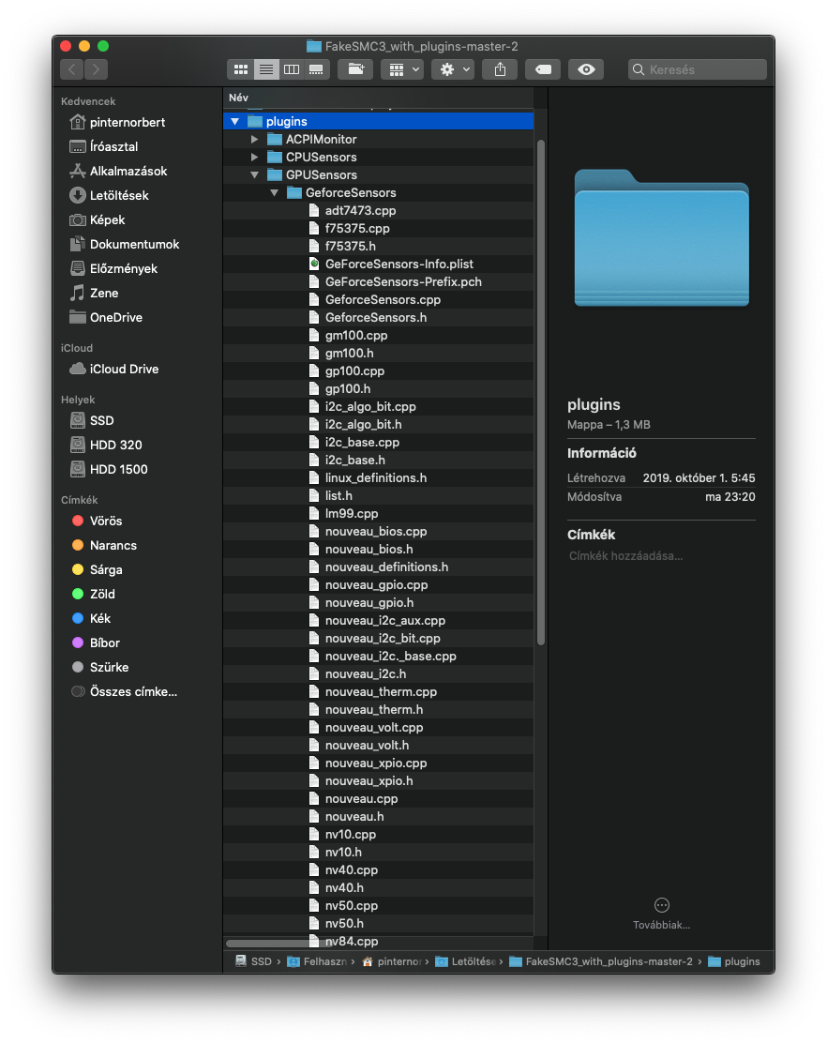The width and height of the screenshot is (827, 1043).
Task: Expand the ACPIMonitor folder
Action: pos(254,139)
